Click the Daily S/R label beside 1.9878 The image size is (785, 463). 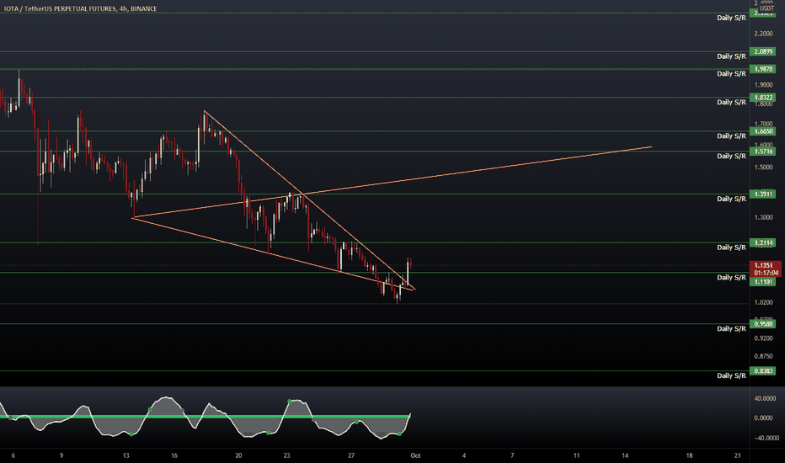click(731, 73)
